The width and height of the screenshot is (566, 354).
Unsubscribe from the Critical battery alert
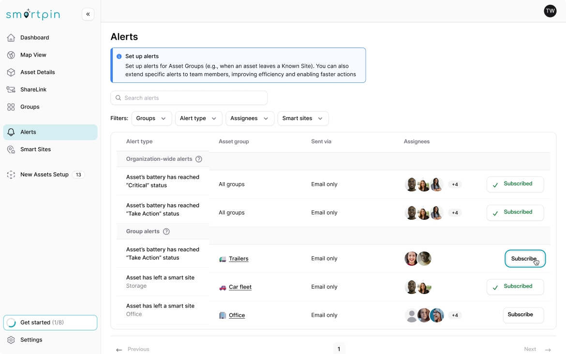[515, 184]
